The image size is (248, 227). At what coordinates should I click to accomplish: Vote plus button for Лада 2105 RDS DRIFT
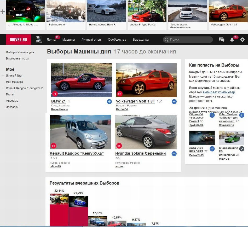point(212,149)
